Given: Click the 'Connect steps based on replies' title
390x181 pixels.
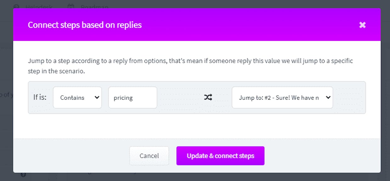Looking at the screenshot, I should tap(85, 25).
